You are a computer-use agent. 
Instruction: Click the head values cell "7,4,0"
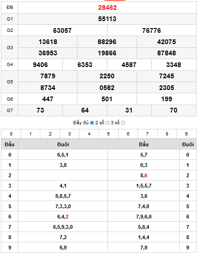click(144, 206)
